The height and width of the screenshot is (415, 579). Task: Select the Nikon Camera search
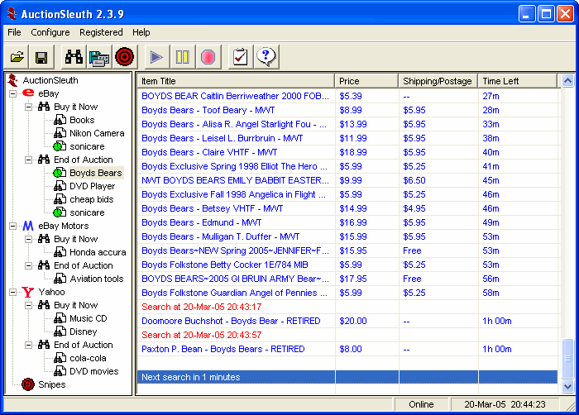tap(97, 133)
